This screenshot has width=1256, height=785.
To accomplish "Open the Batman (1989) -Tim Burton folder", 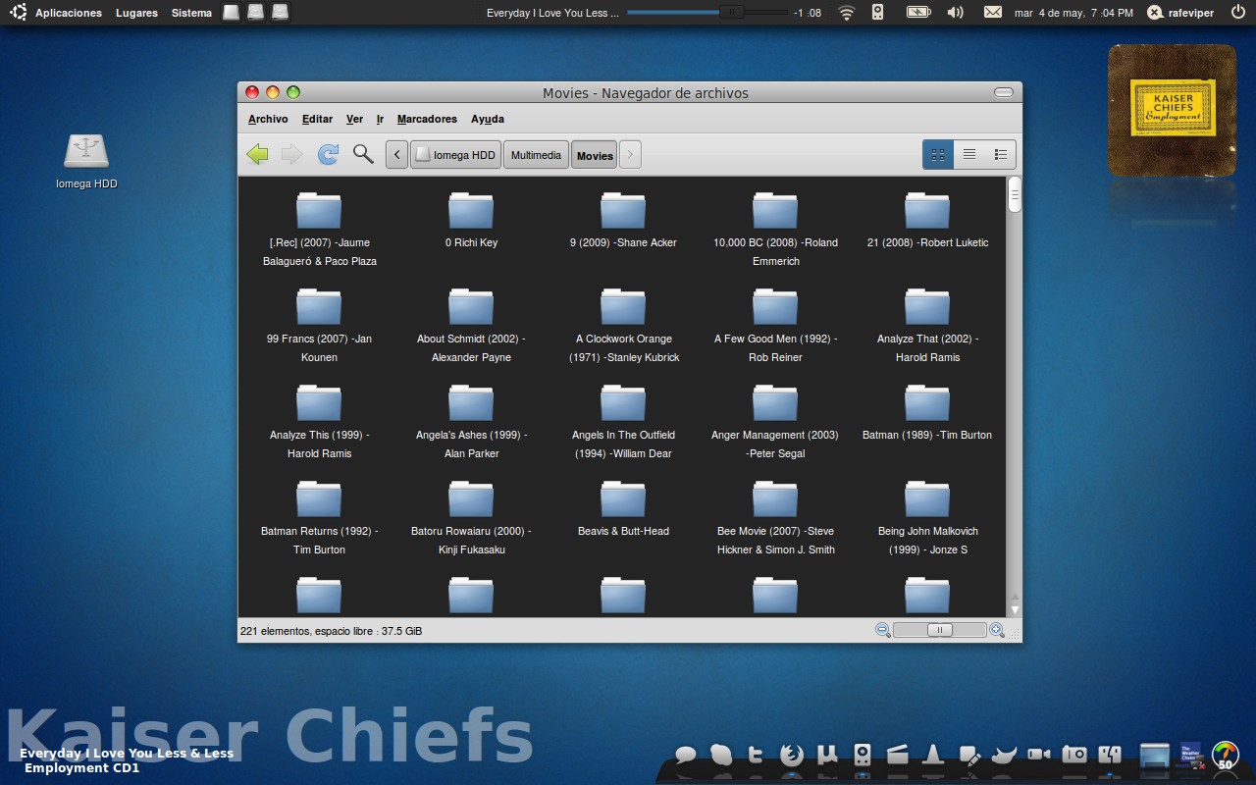I will [x=927, y=403].
